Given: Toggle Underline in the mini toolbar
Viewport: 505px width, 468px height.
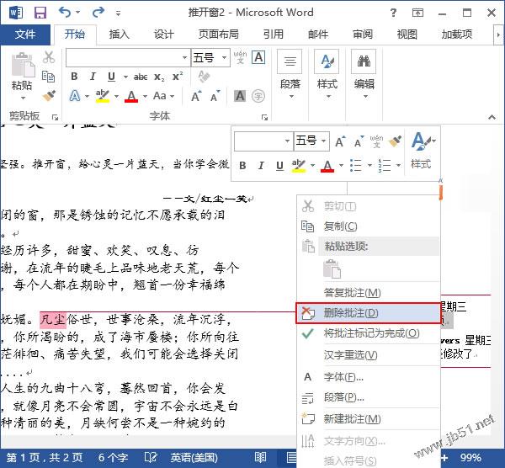Looking at the screenshot, I should (x=279, y=166).
